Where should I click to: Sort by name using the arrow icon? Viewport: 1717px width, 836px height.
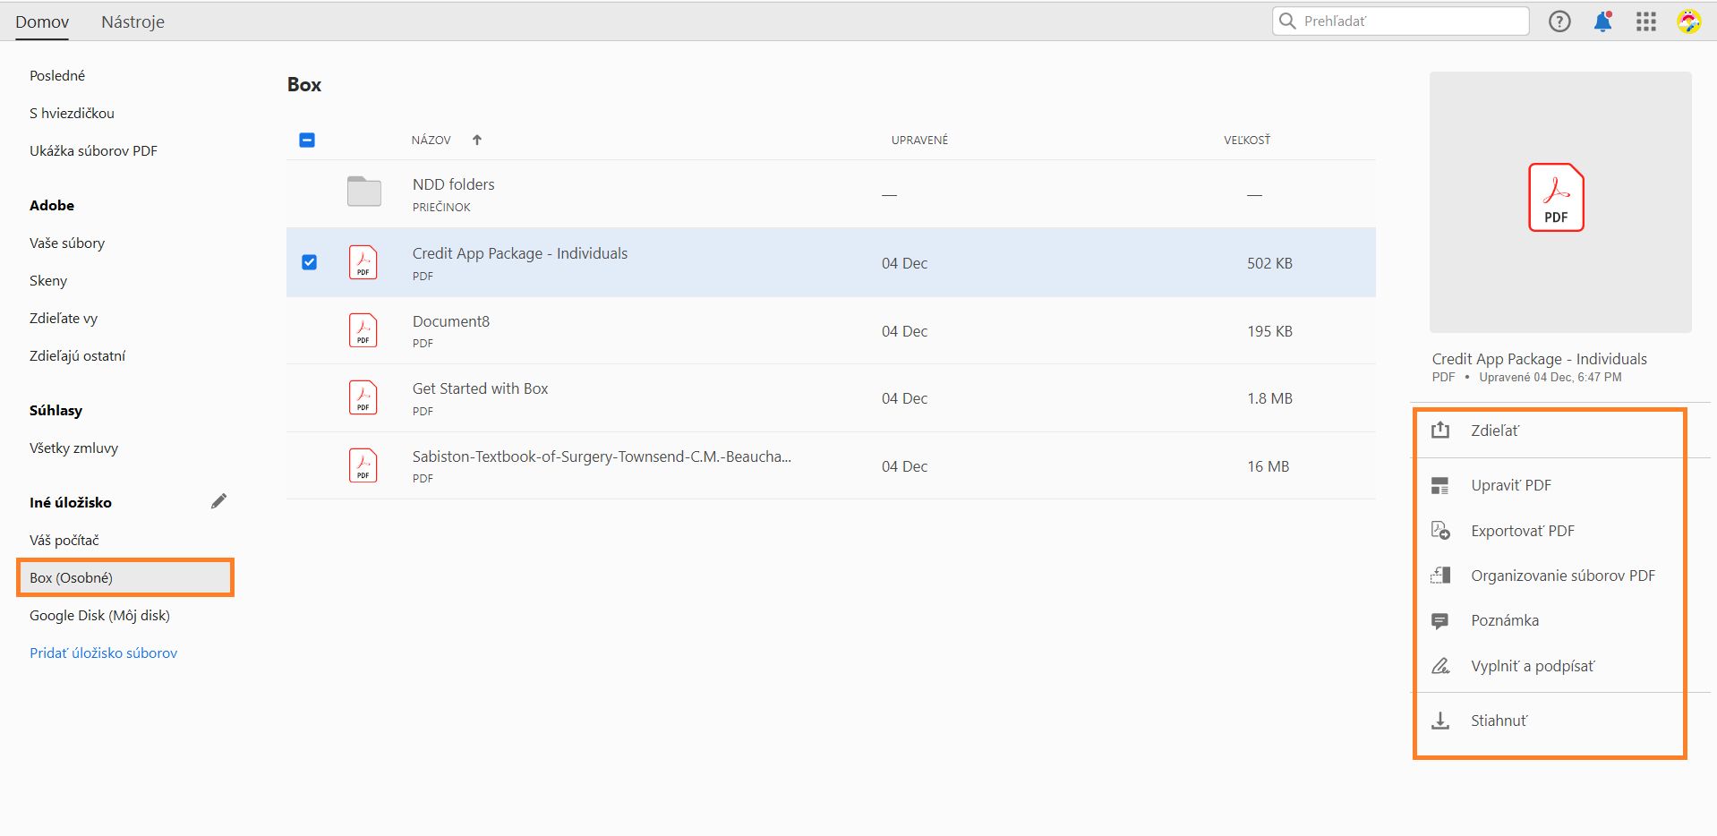point(477,140)
